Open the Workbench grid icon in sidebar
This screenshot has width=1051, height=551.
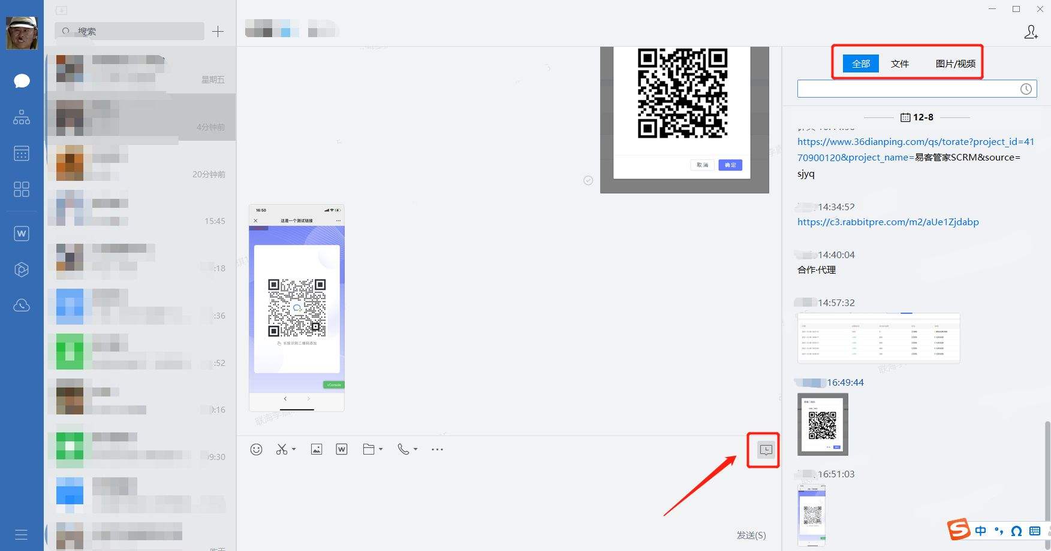pos(22,189)
